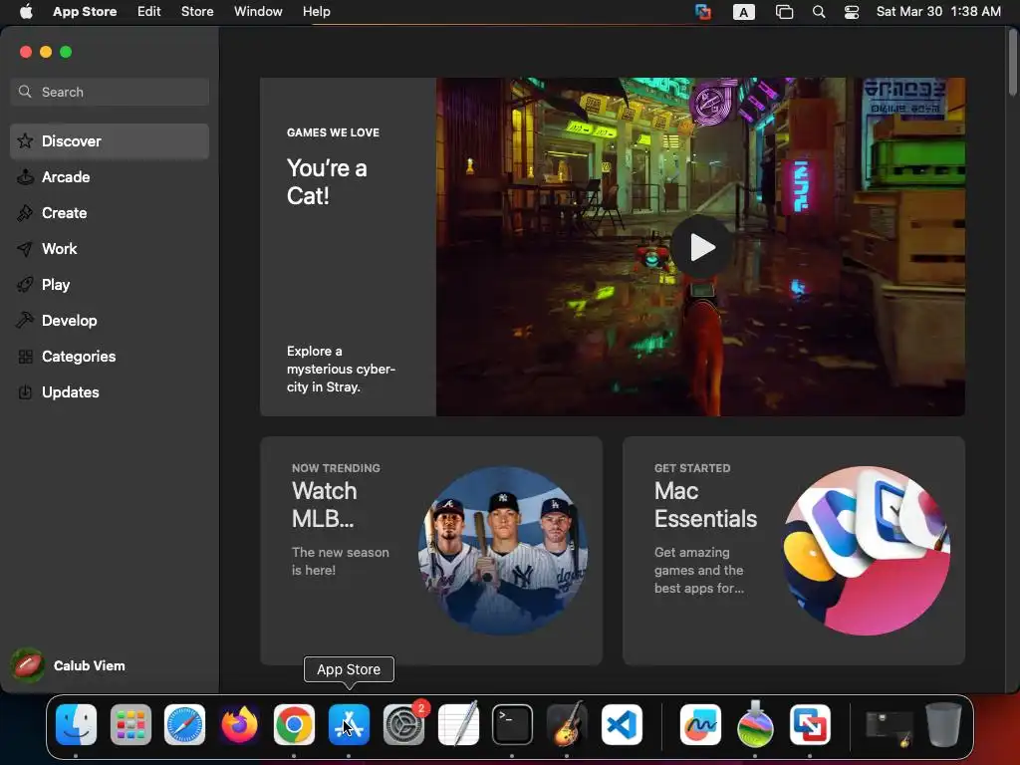Open the Help menu

pyautogui.click(x=316, y=12)
